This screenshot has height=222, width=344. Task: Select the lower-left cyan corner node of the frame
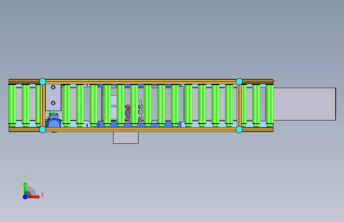42,130
